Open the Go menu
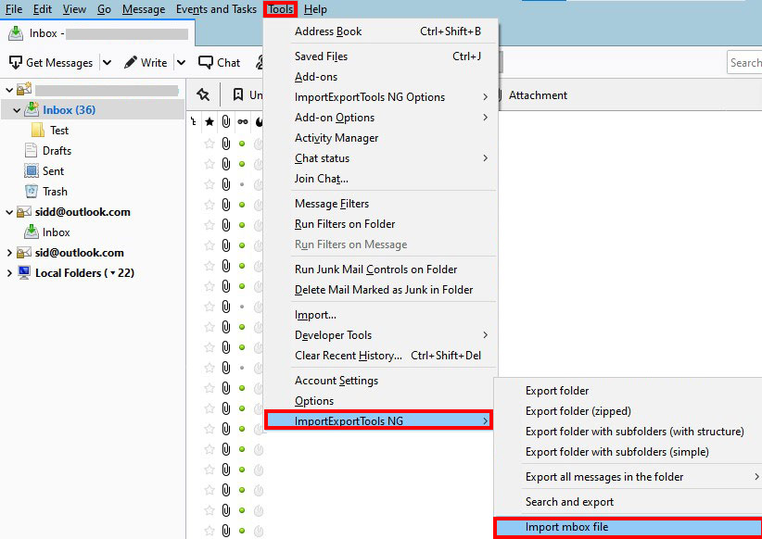Image resolution: width=762 pixels, height=539 pixels. [x=104, y=9]
